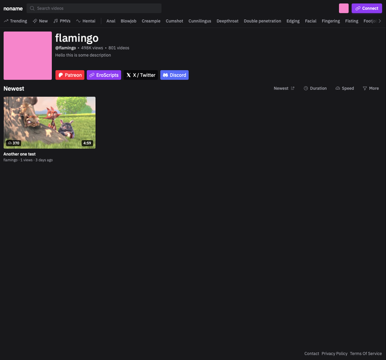Open the X / Twitter link button
The height and width of the screenshot is (360, 386).
tap(141, 75)
